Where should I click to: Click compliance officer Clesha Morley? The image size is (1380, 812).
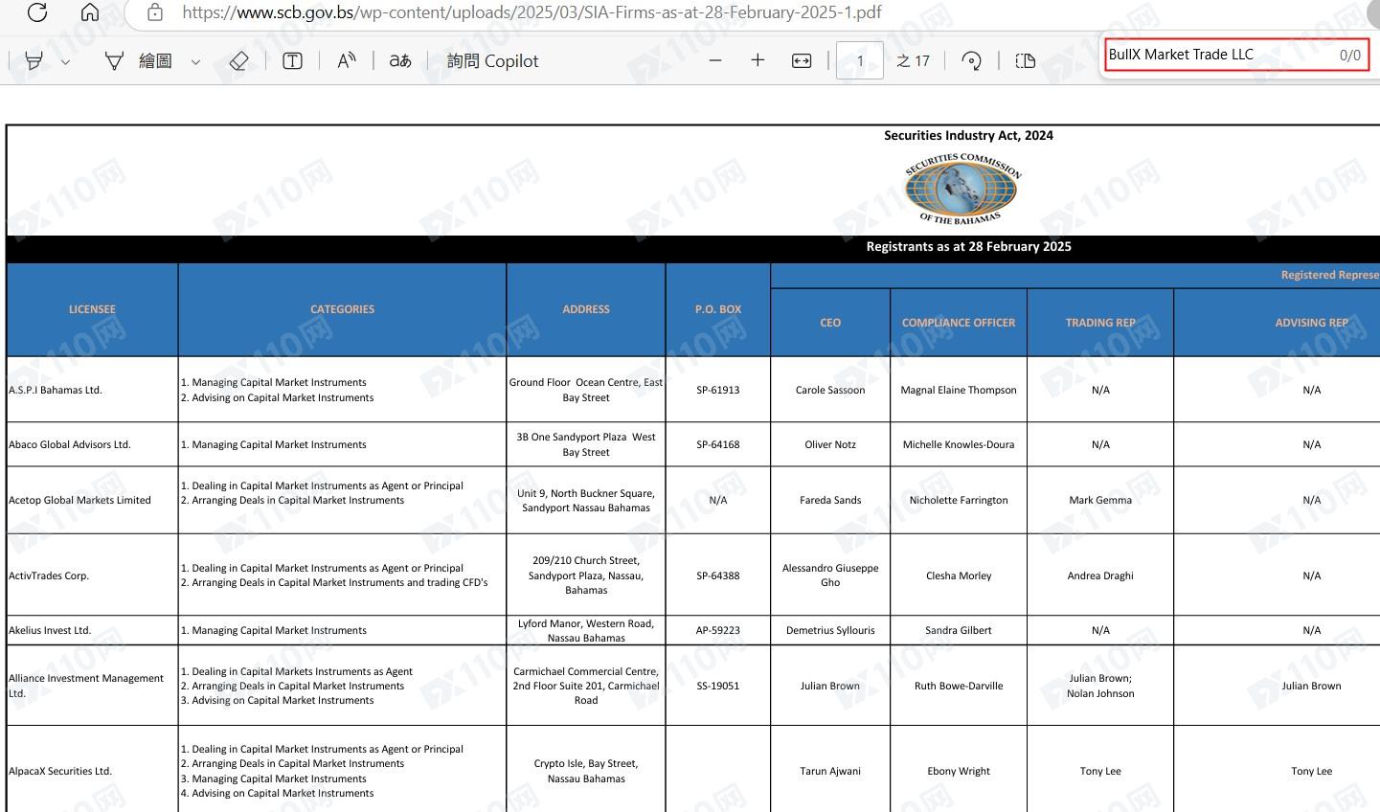(x=959, y=575)
